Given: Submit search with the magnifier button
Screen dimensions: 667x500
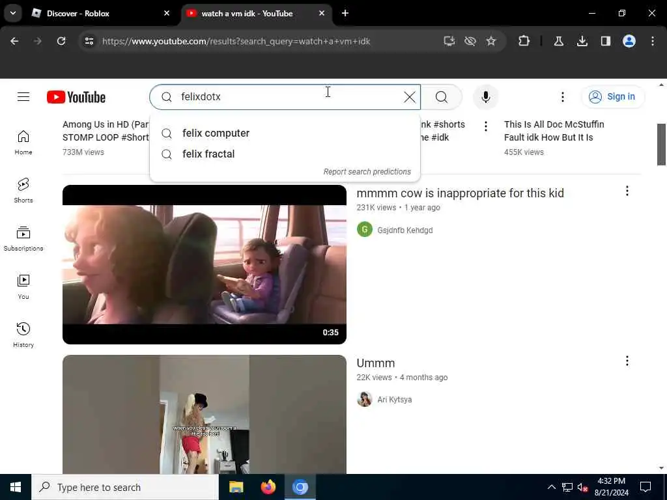Looking at the screenshot, I should coord(442,97).
